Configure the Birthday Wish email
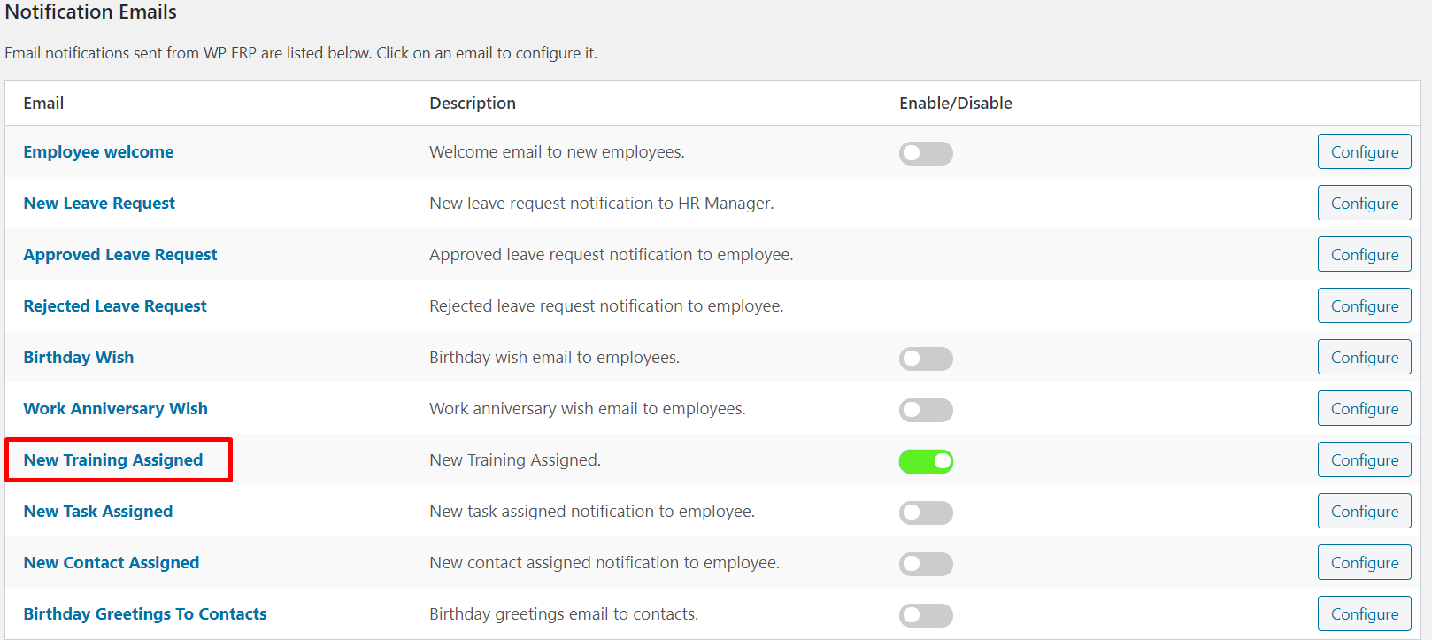 click(1364, 357)
